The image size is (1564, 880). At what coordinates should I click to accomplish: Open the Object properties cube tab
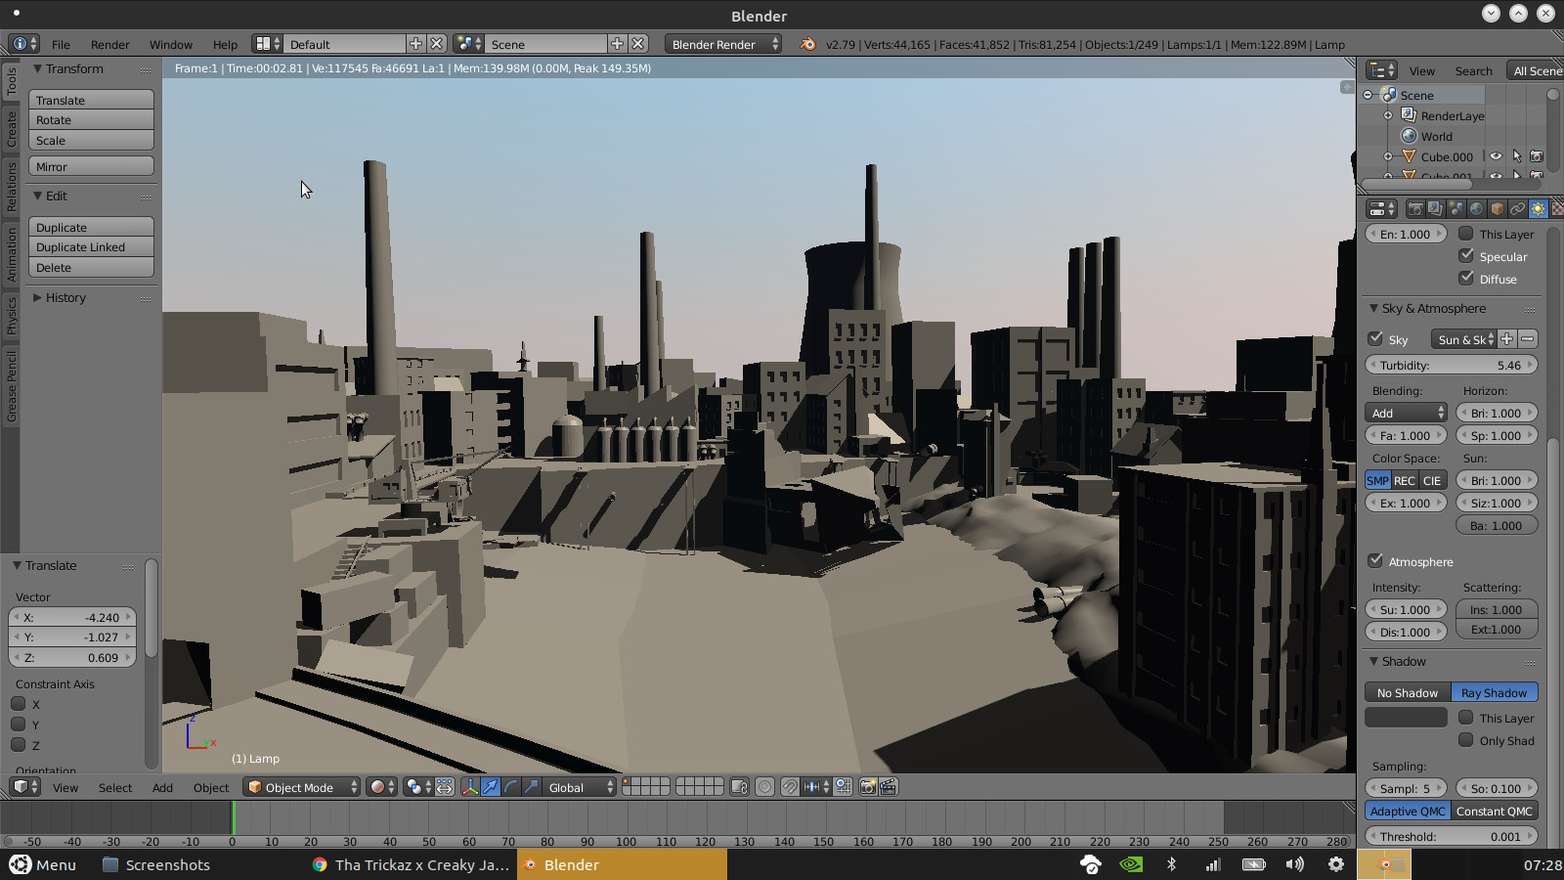point(1497,208)
